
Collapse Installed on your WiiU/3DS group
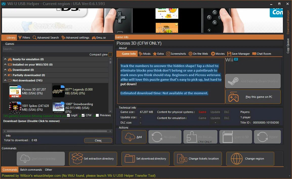(x=5, y=64)
